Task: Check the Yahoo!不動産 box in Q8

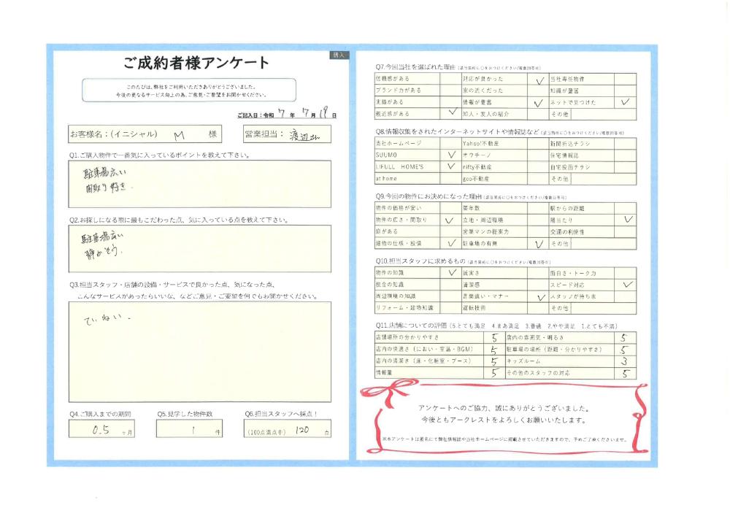Action: pyautogui.click(x=537, y=144)
